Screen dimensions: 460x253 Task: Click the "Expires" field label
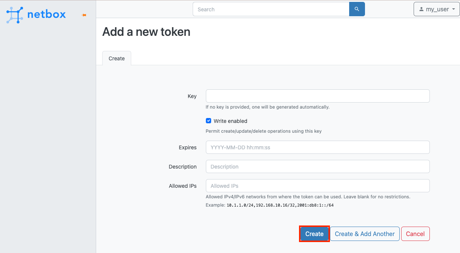[188, 147]
